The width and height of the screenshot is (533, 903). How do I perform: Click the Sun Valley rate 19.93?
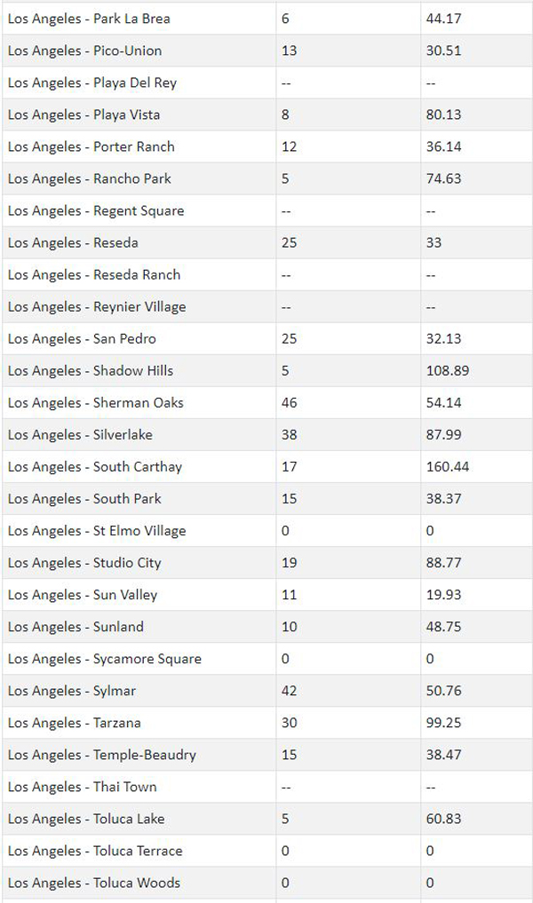(x=443, y=595)
